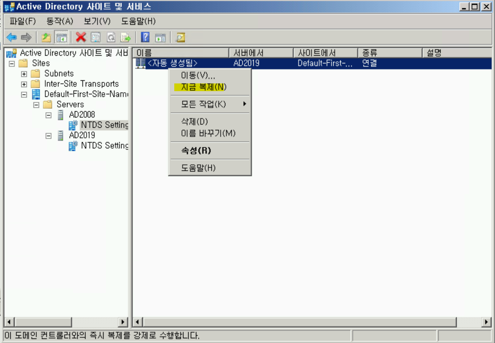Open the 동작(A) menu
The image size is (495, 343).
click(x=59, y=21)
